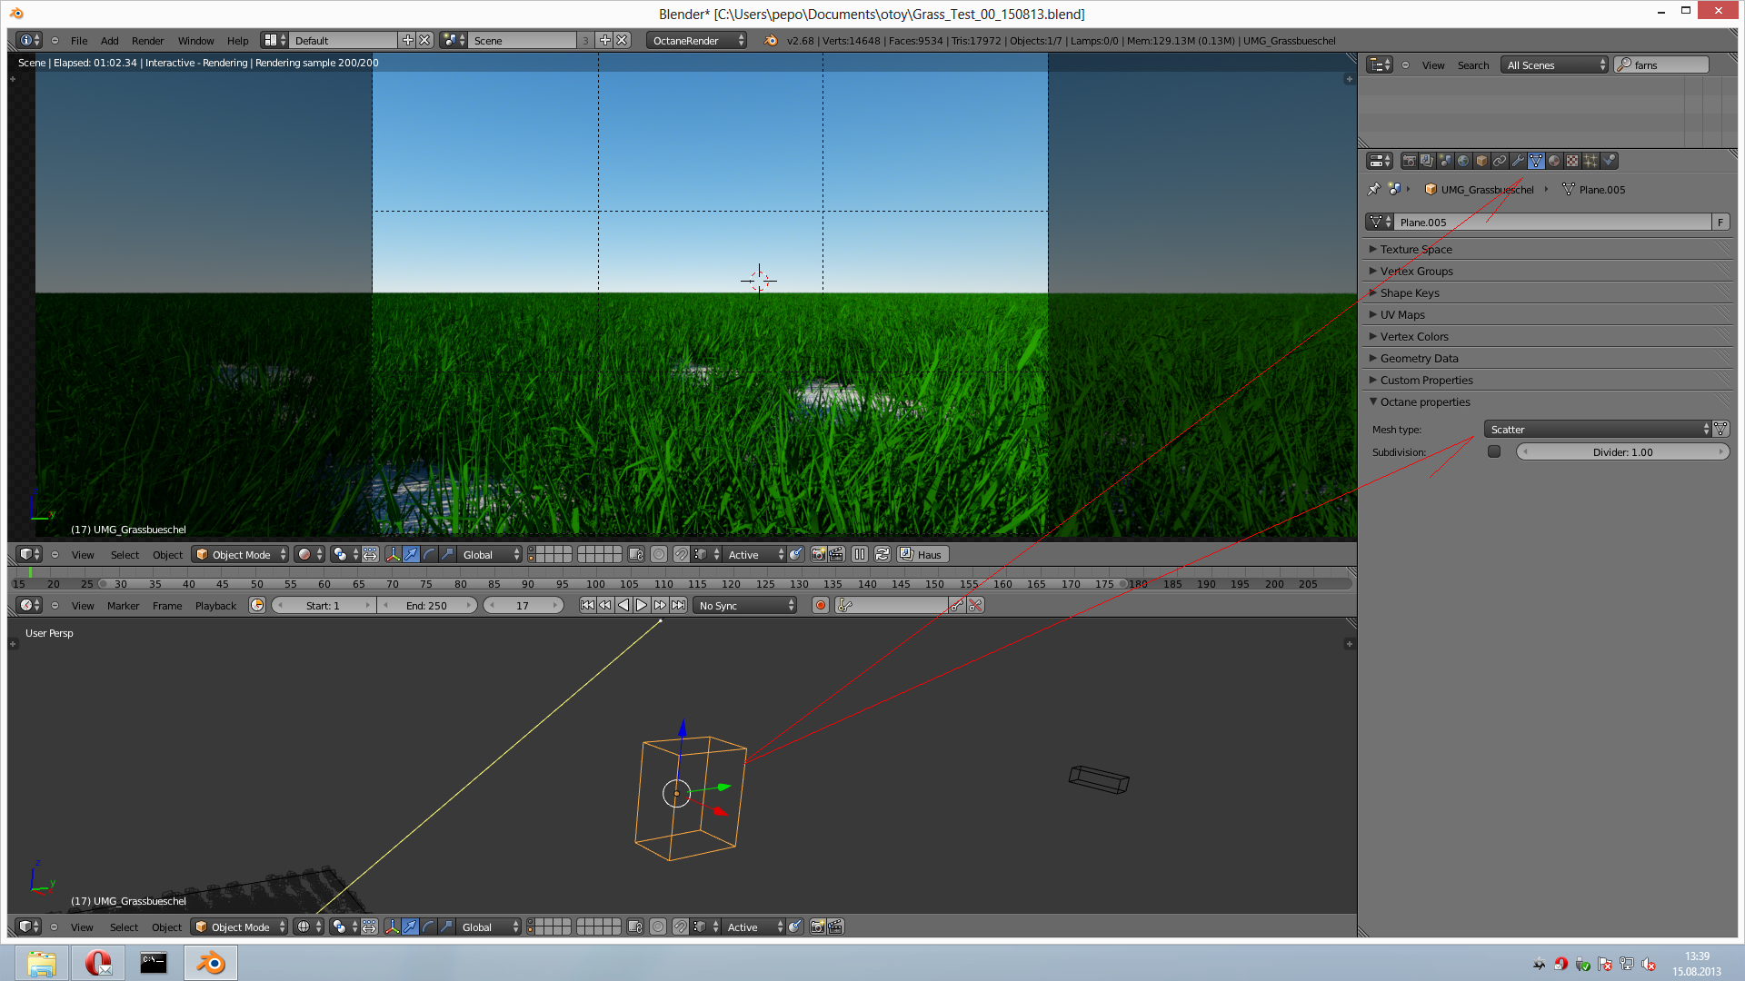The width and height of the screenshot is (1745, 981).
Task: Open the Render properties tab (camera icon)
Action: [1409, 161]
